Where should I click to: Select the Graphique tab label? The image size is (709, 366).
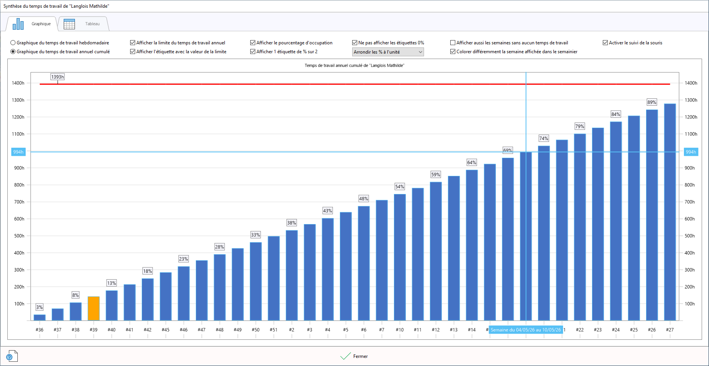41,24
